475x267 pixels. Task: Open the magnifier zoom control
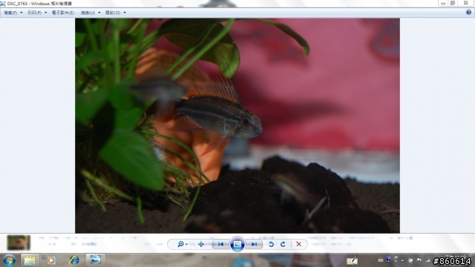[x=182, y=244]
